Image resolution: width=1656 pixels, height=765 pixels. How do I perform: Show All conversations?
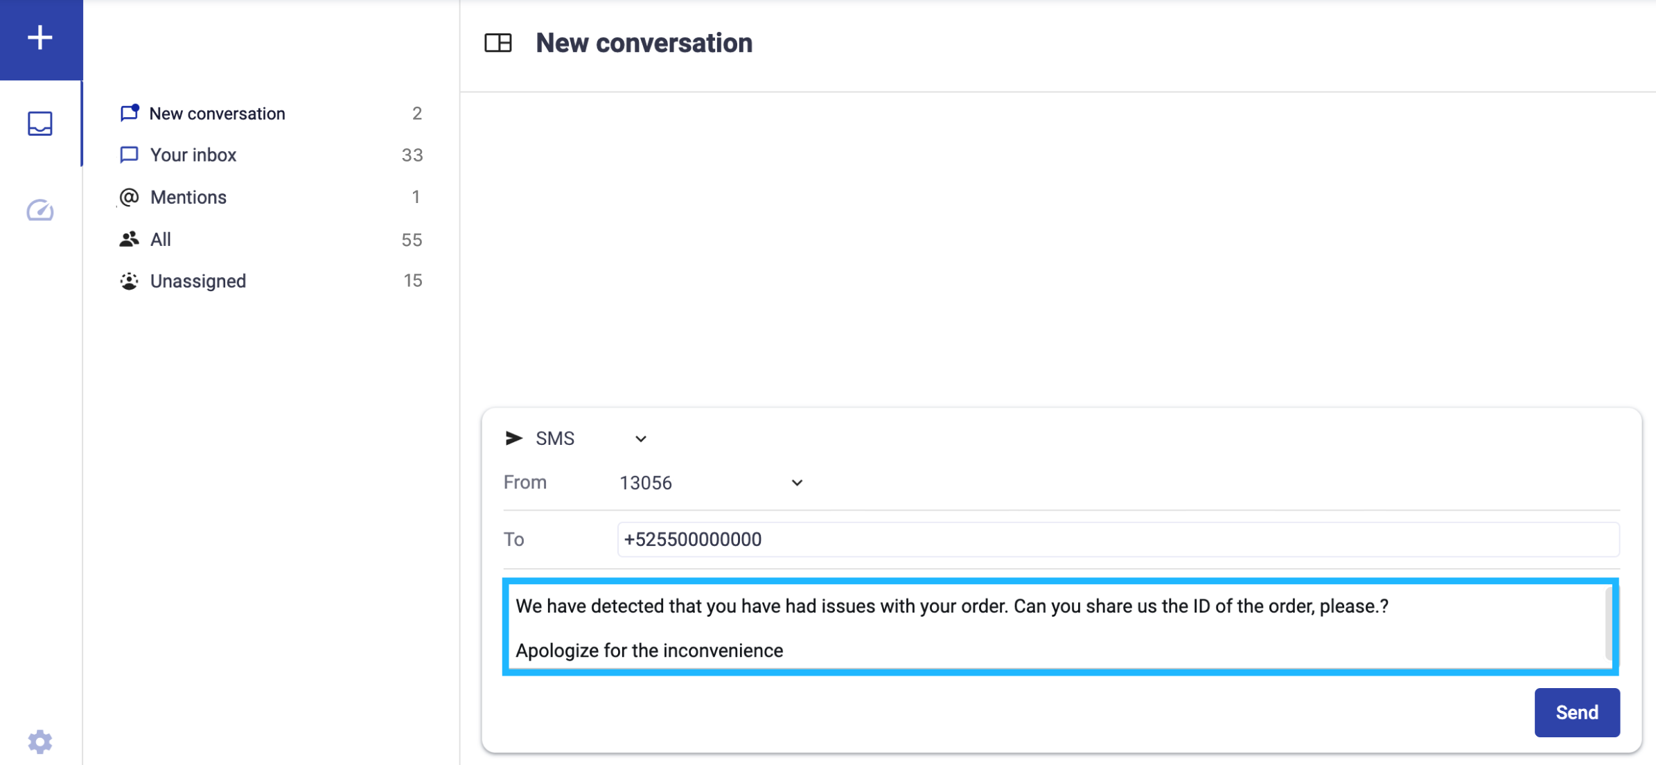click(161, 240)
